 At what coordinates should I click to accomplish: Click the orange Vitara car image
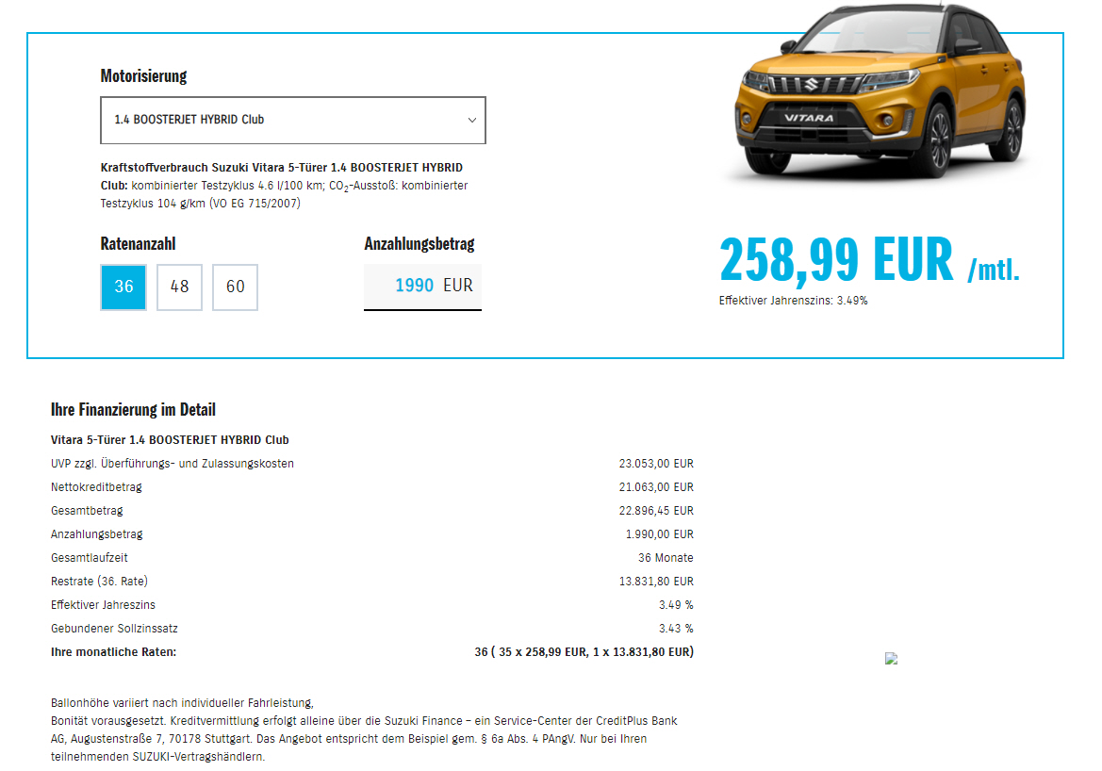tap(880, 91)
